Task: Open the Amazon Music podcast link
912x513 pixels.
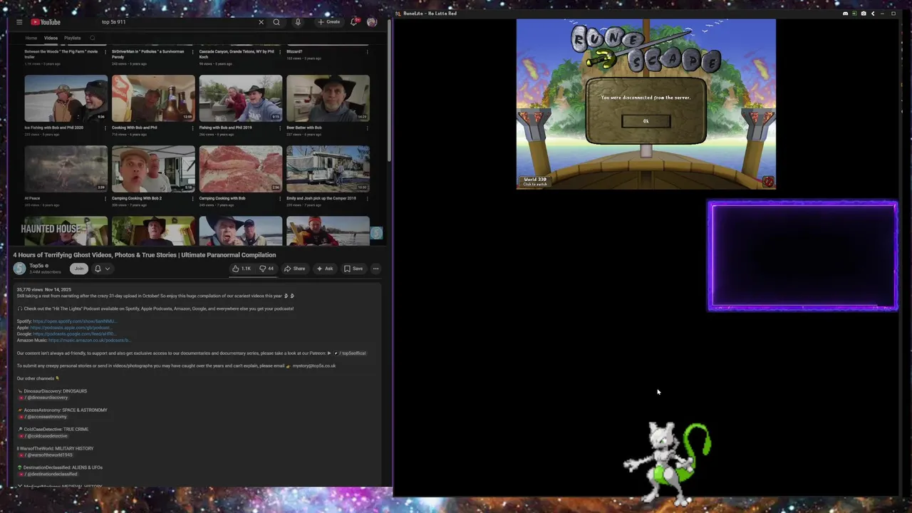Action: tap(89, 341)
